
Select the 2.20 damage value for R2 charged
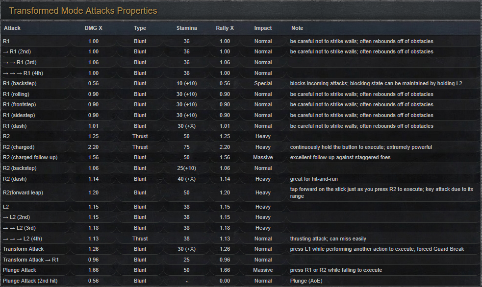(x=94, y=147)
